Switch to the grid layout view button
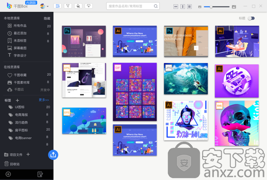Screen dimensions: 267x180 pos(189,7)
